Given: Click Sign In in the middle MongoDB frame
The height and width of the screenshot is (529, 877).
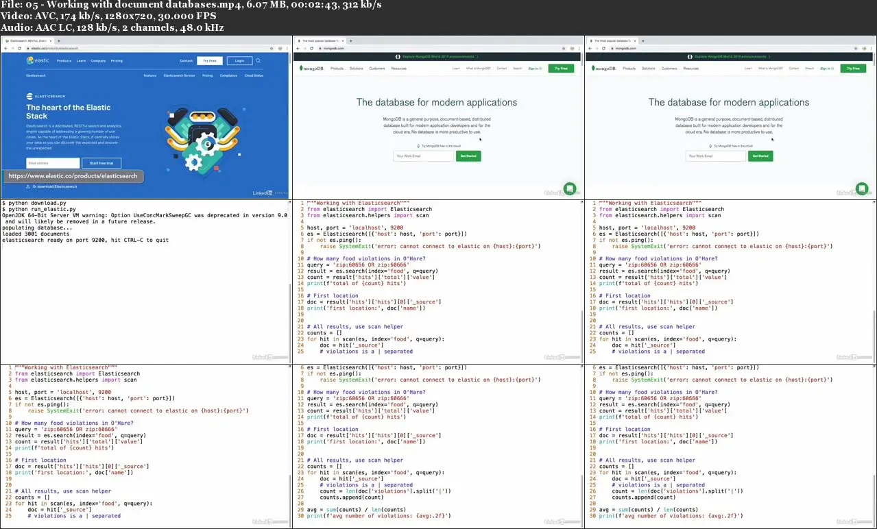Looking at the screenshot, I should (x=535, y=69).
